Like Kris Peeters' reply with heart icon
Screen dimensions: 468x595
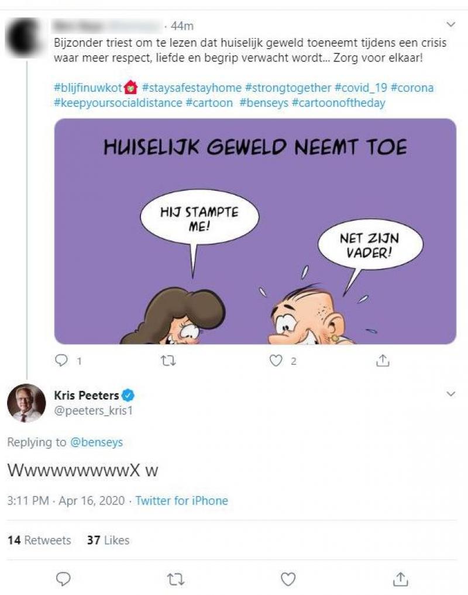[x=287, y=579]
